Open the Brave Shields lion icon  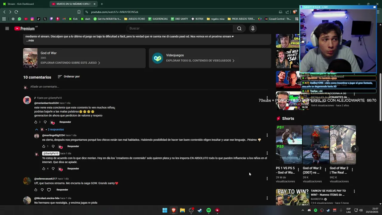295,12
